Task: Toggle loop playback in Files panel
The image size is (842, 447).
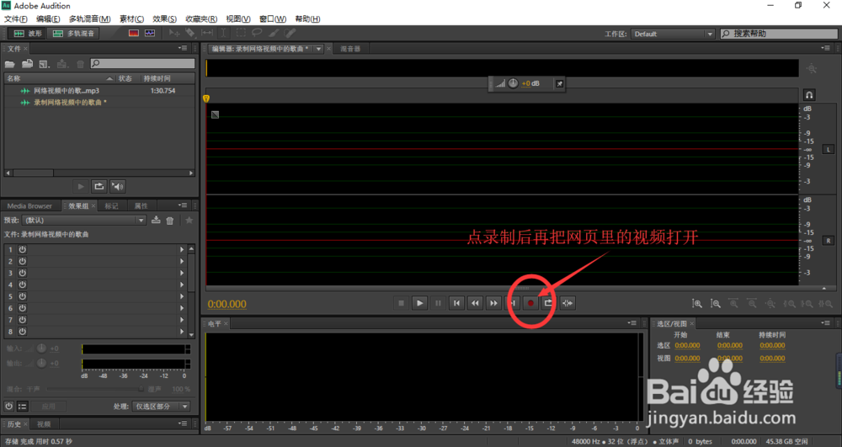Action: [99, 186]
